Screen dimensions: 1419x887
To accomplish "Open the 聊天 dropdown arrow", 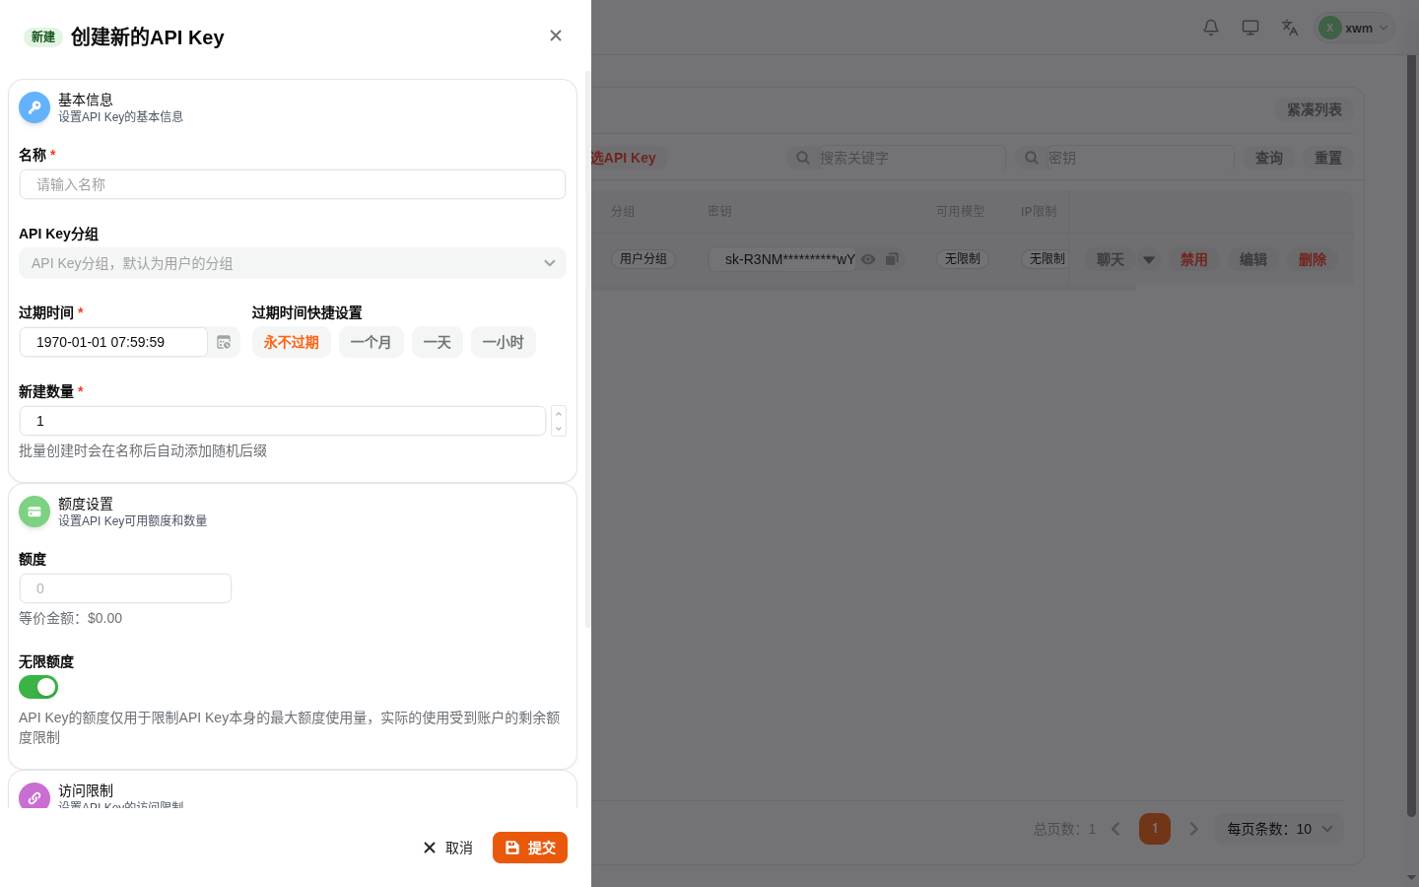I will pyautogui.click(x=1149, y=259).
